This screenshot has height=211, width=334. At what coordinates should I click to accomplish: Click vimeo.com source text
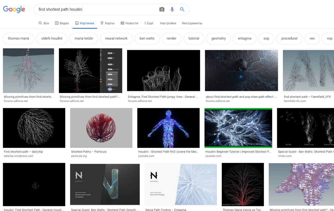285,156
